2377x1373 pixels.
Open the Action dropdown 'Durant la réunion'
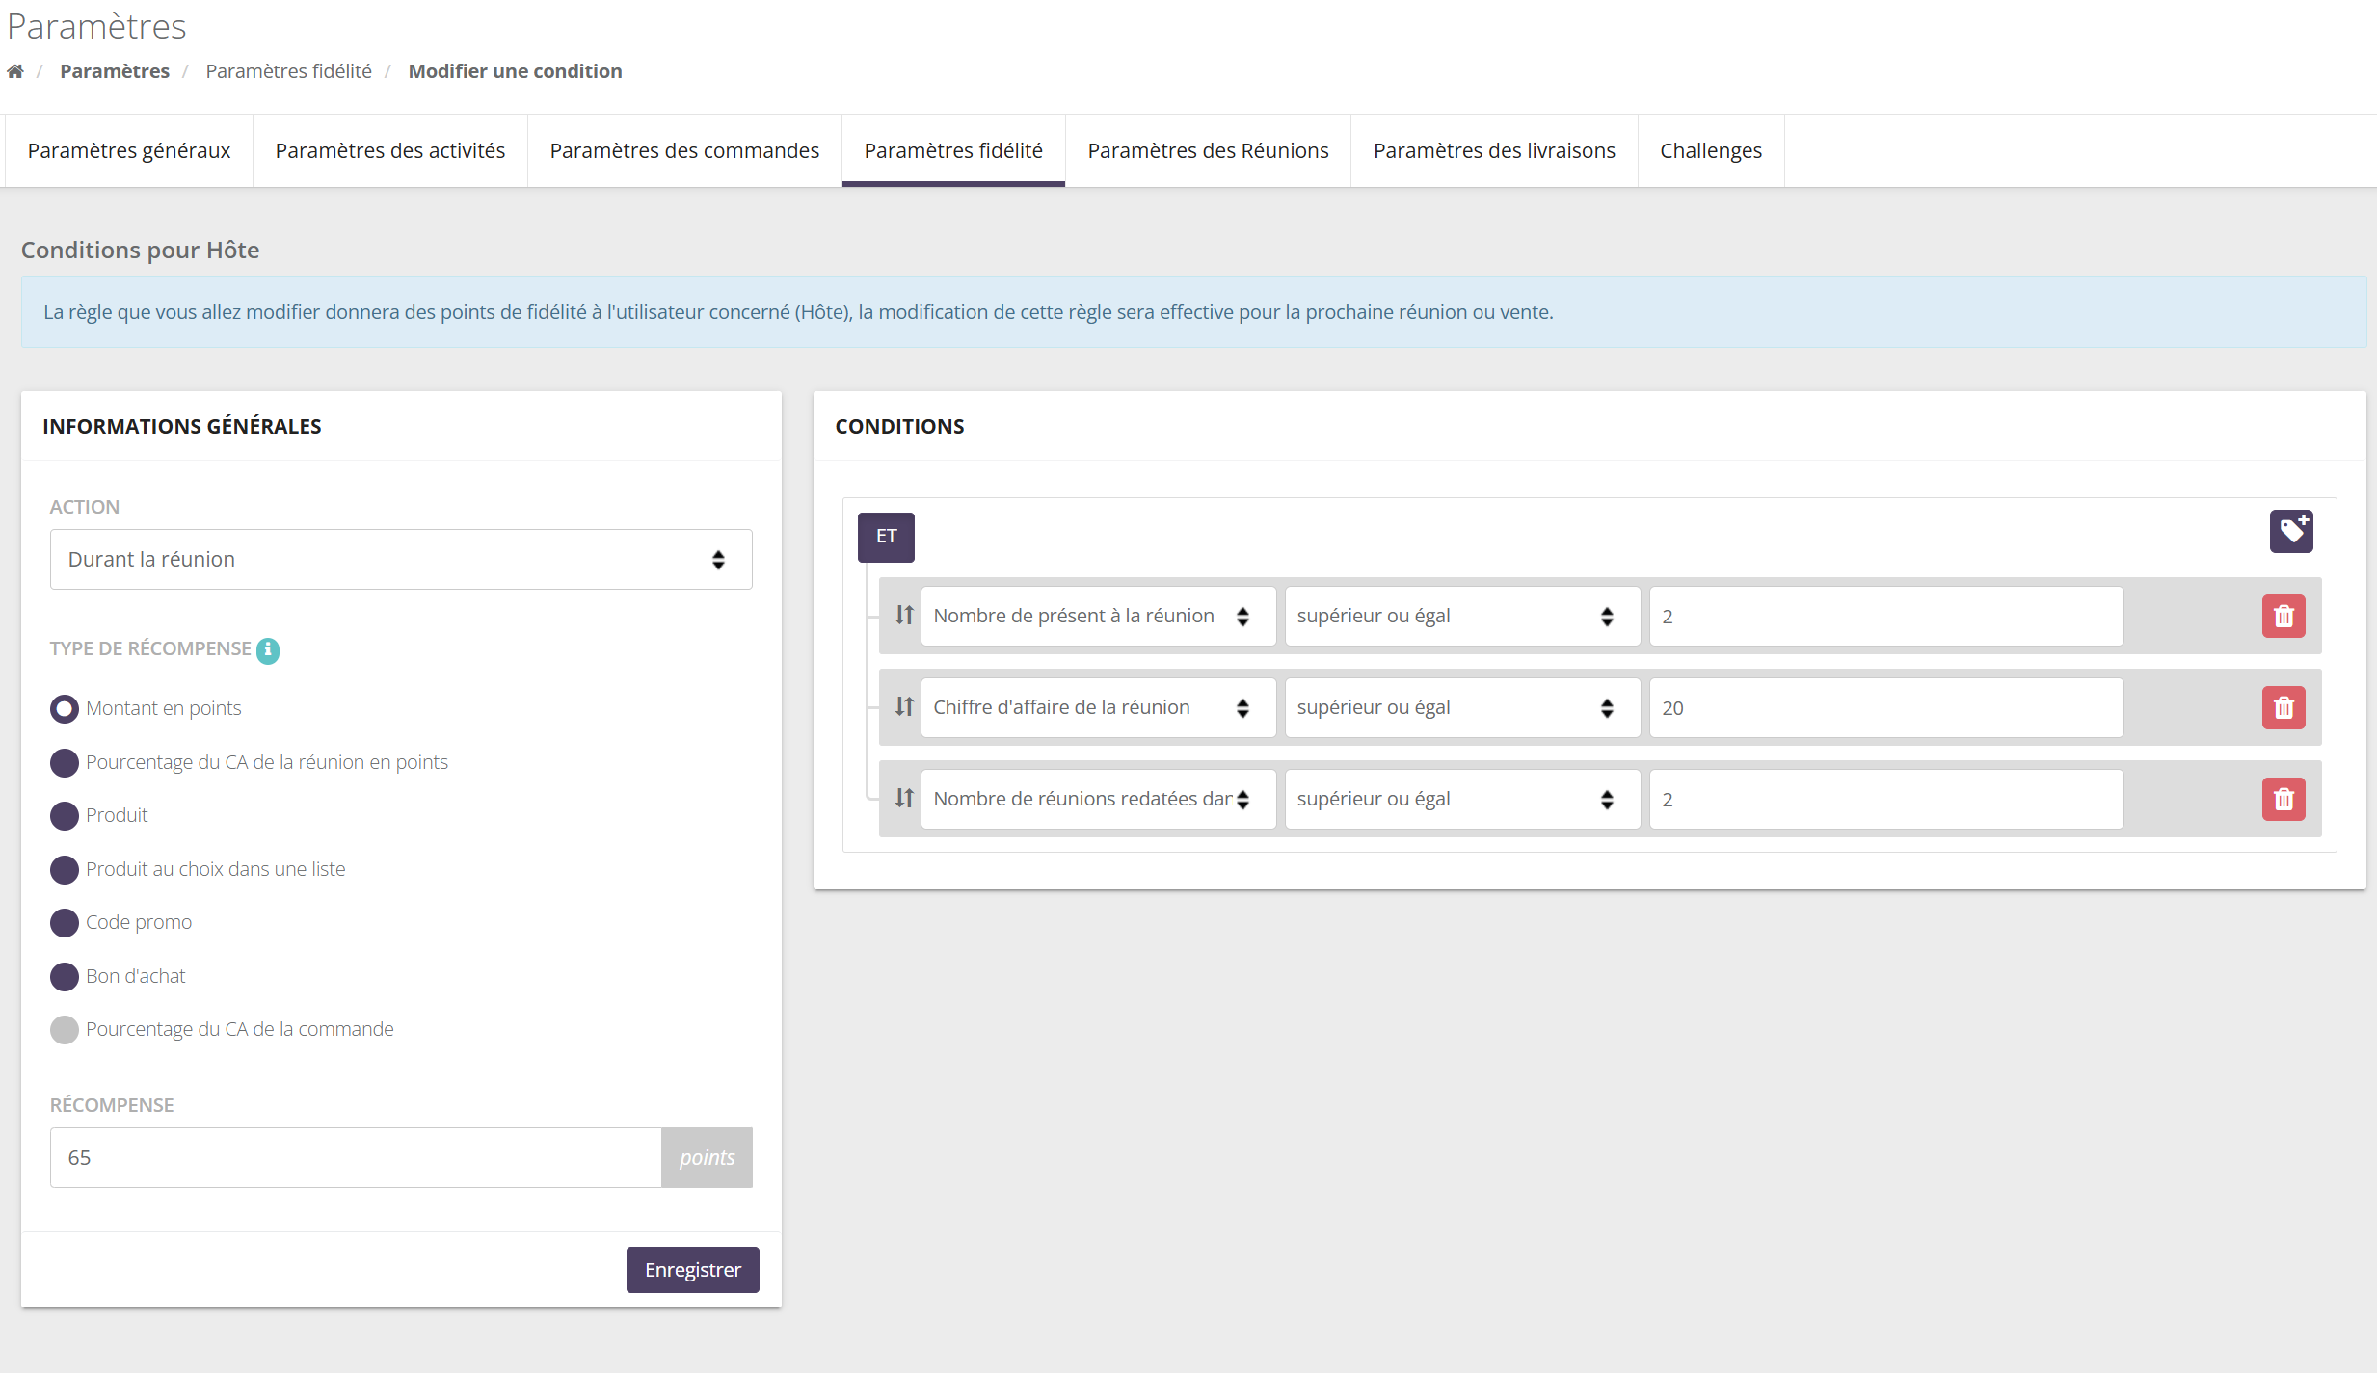(401, 559)
